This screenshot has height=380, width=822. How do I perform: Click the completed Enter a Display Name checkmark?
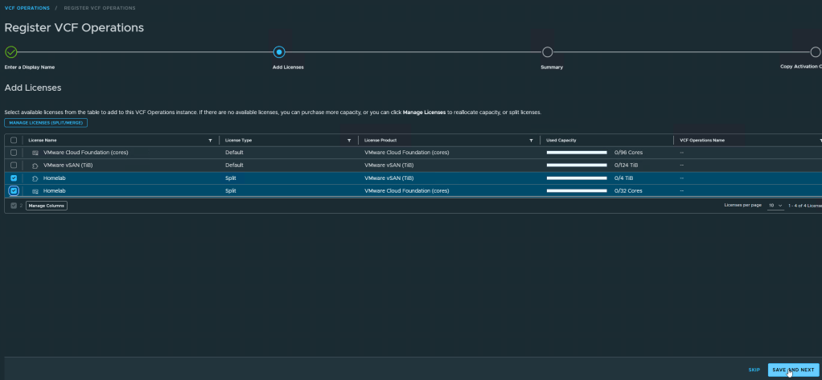(10, 52)
